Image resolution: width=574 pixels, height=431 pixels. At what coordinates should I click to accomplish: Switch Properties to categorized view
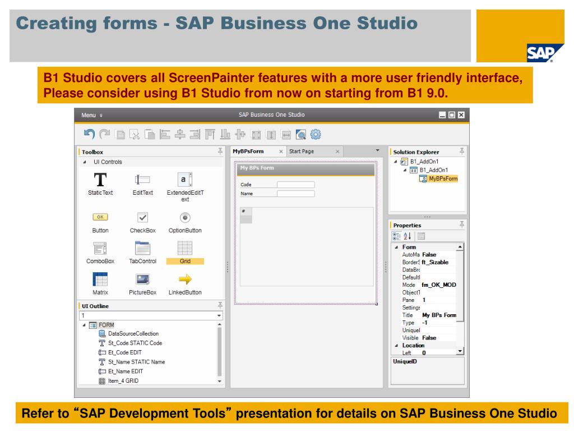(396, 236)
